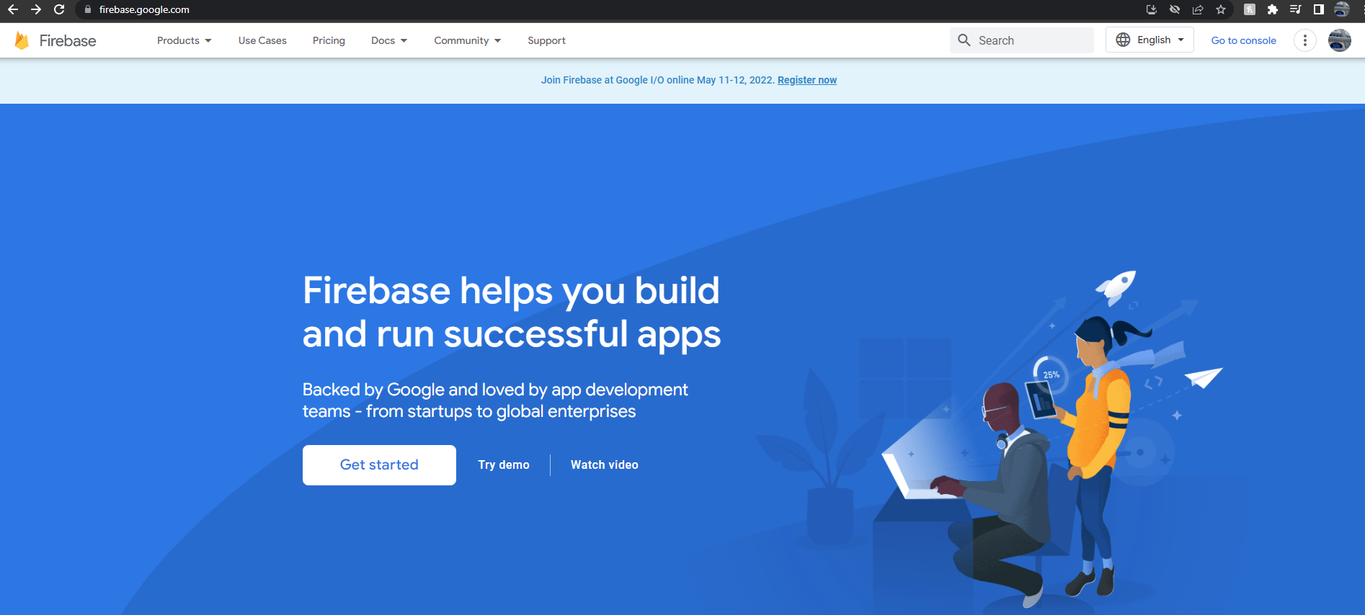Viewport: 1365px width, 615px height.
Task: Click the browser forward arrow
Action: (36, 9)
